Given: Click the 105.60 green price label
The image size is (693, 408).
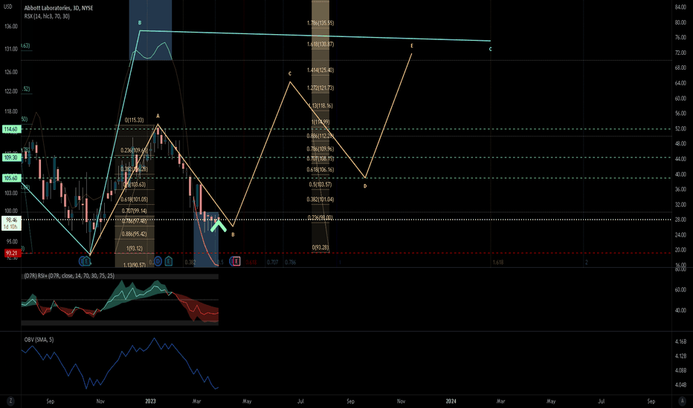Looking at the screenshot, I should click(x=10, y=178).
